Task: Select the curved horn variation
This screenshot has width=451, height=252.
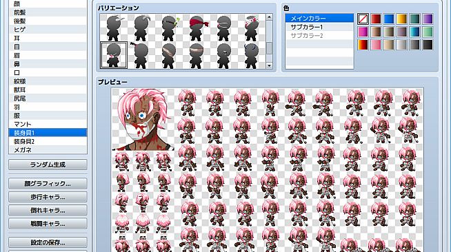Action: pyautogui.click(x=141, y=28)
